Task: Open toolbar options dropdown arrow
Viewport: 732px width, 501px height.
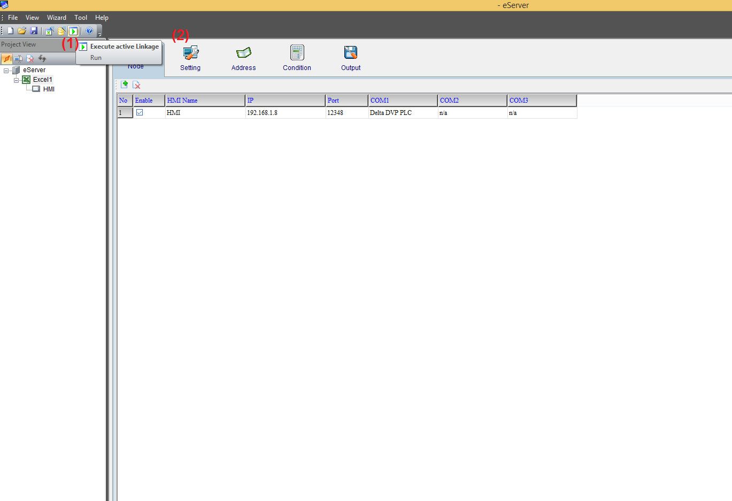Action: click(99, 33)
